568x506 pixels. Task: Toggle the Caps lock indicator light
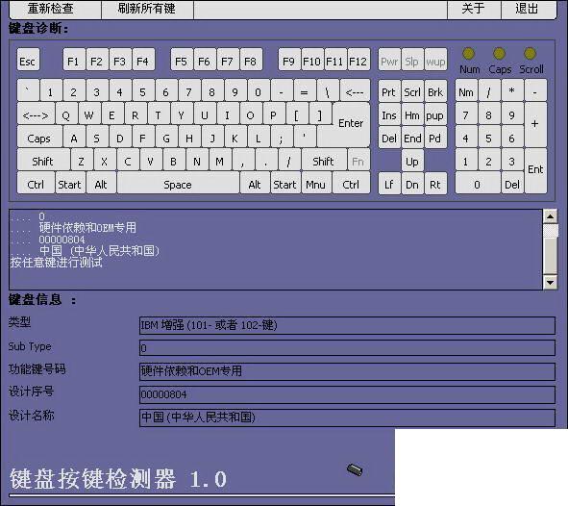(x=499, y=54)
